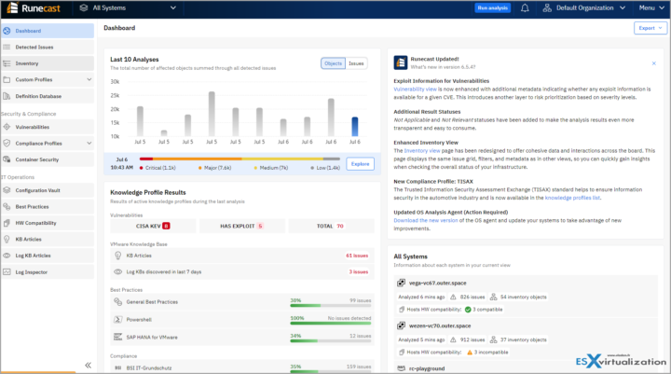Dismiss the Runecast Updated announcement
The image size is (671, 374).
[654, 62]
